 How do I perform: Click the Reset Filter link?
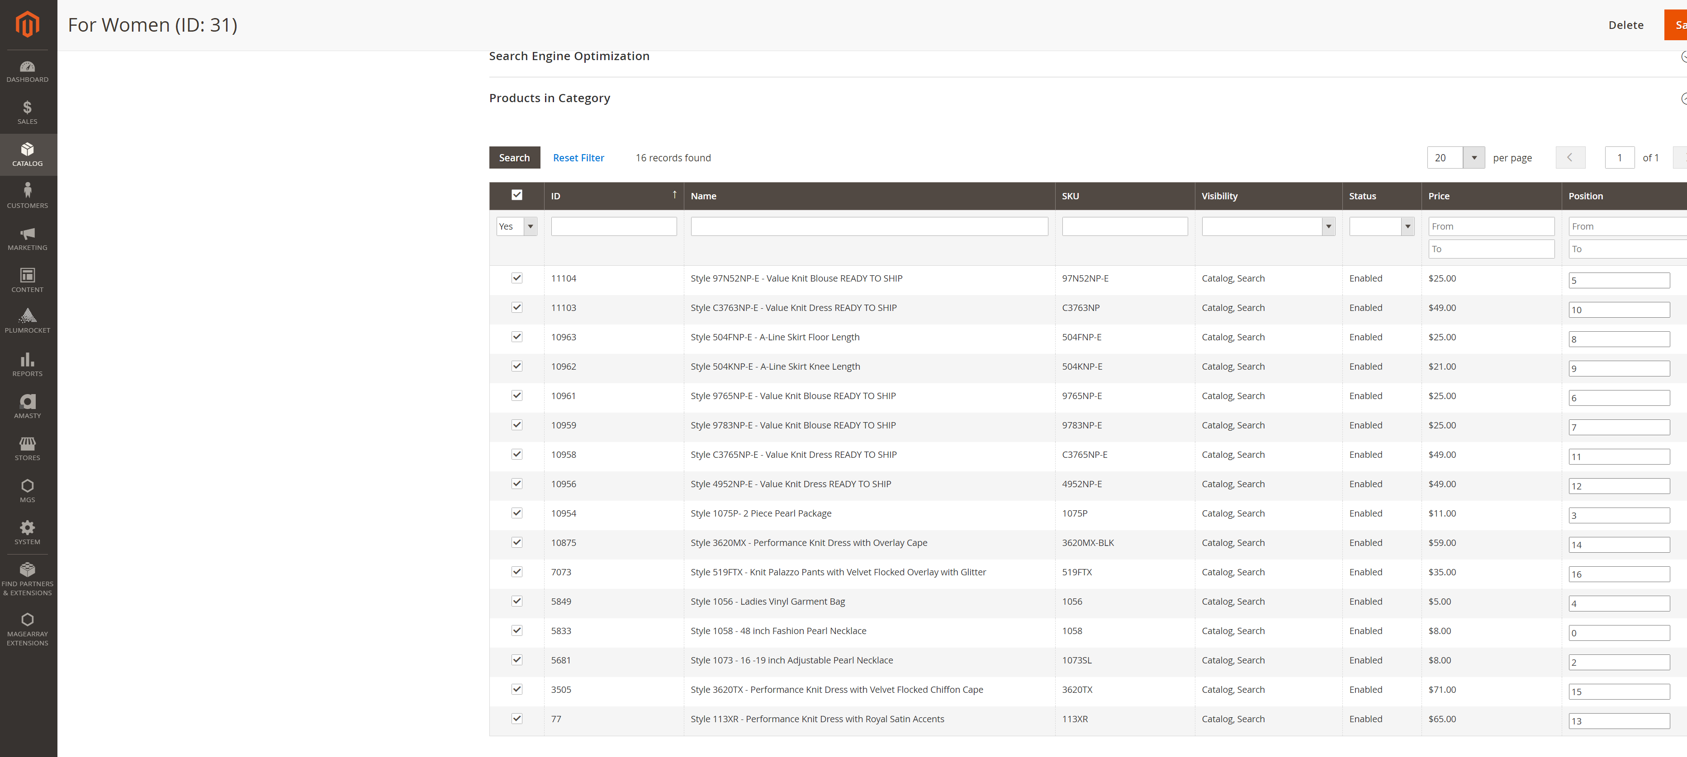pos(578,158)
